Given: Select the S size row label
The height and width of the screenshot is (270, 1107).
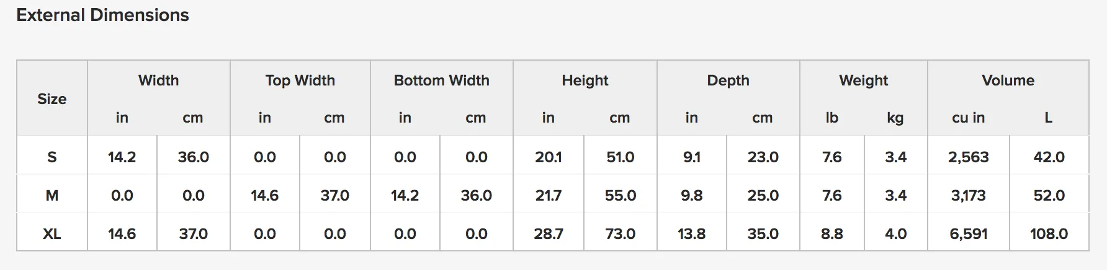Looking at the screenshot, I should (x=52, y=157).
